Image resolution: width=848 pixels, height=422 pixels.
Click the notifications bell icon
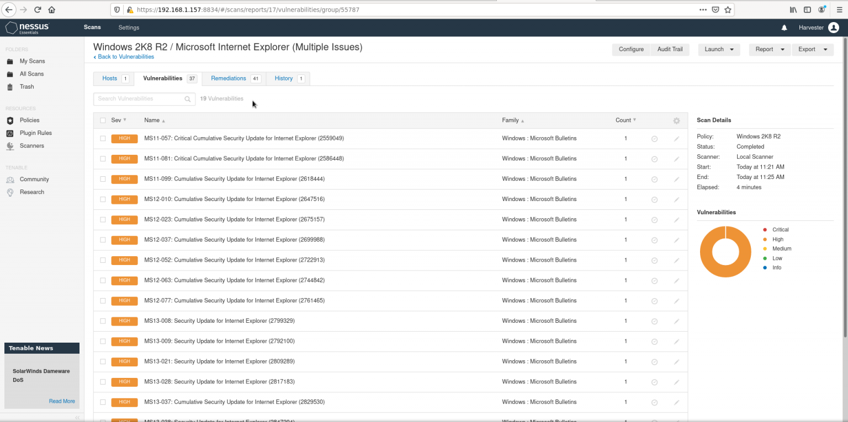coord(785,28)
